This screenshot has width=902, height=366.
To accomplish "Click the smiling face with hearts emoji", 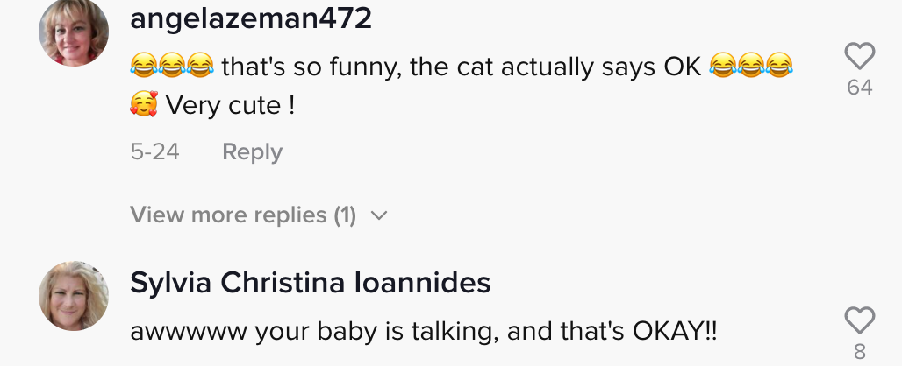I will (x=143, y=106).
